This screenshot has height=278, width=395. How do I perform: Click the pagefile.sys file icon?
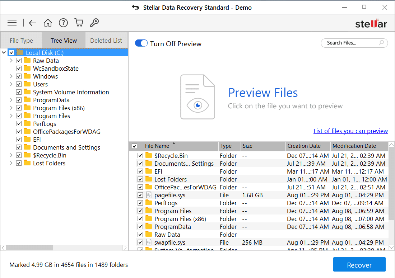pos(149,195)
